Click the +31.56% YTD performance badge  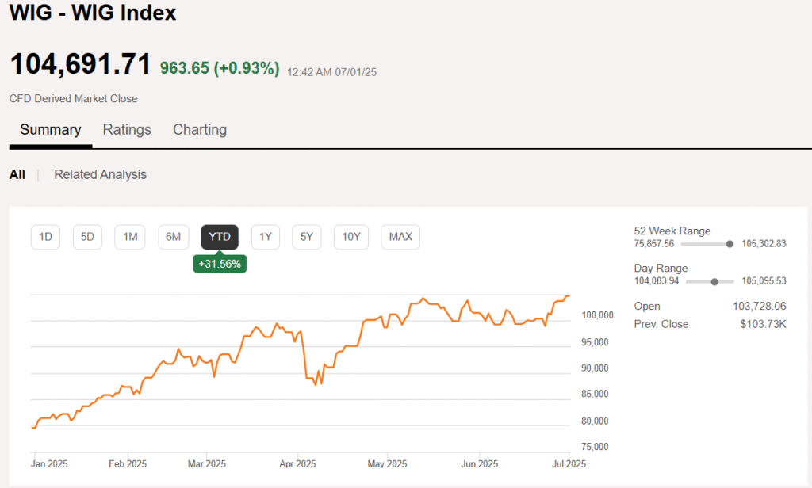(x=220, y=264)
